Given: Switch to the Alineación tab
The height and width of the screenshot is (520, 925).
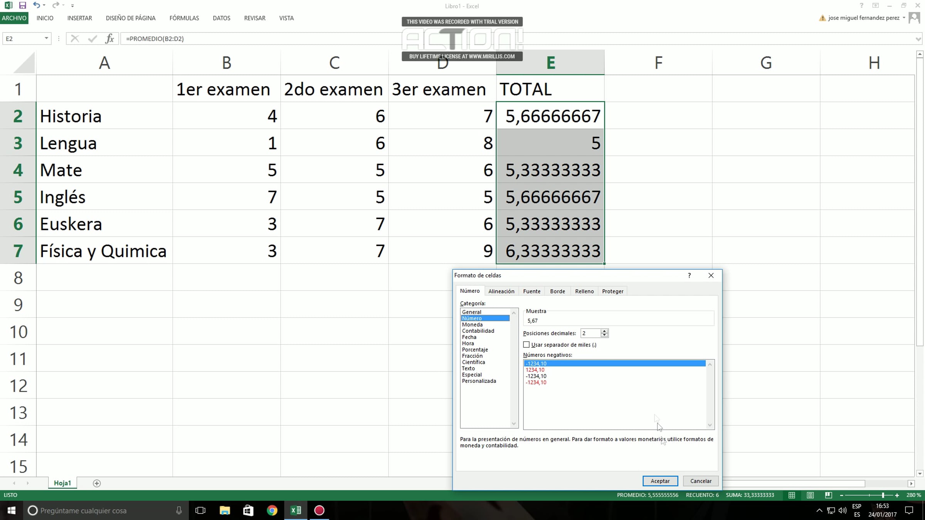Looking at the screenshot, I should pos(501,291).
